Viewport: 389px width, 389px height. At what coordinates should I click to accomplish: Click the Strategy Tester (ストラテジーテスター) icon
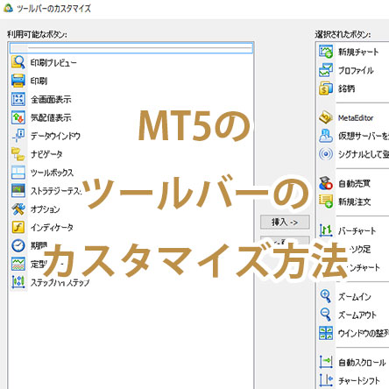(18, 191)
